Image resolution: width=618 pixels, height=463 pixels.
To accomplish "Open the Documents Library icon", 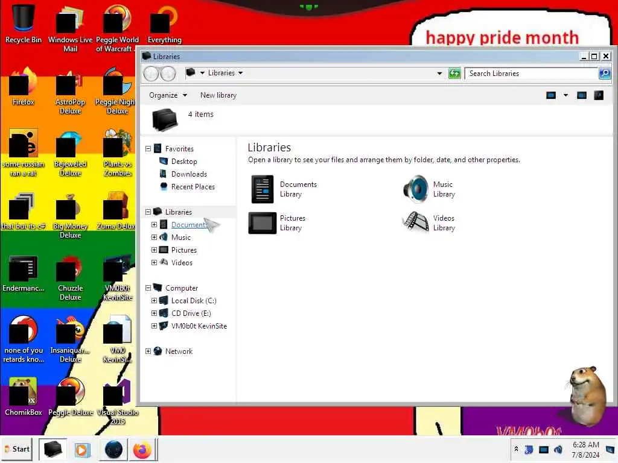I will pyautogui.click(x=263, y=189).
